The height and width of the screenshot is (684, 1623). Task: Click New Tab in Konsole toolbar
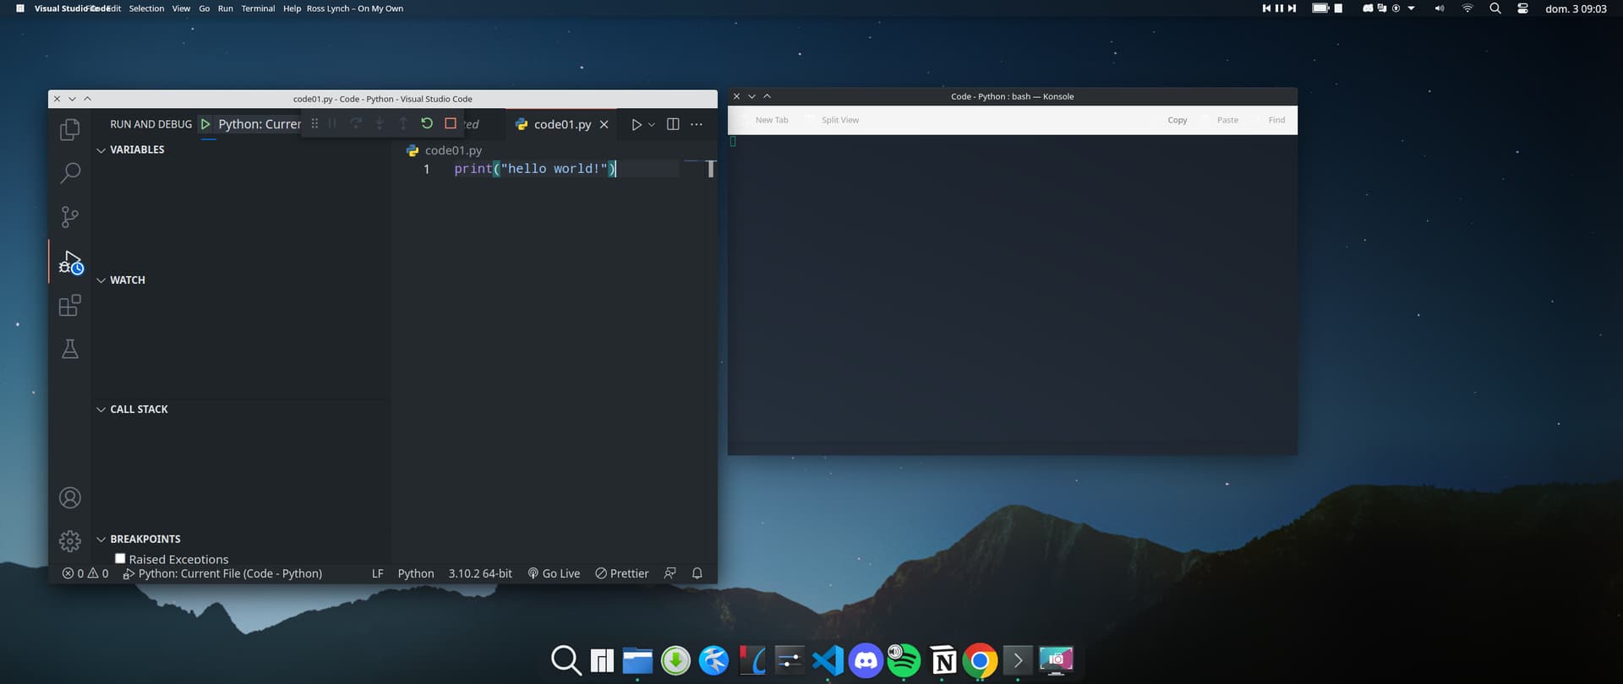coord(771,120)
